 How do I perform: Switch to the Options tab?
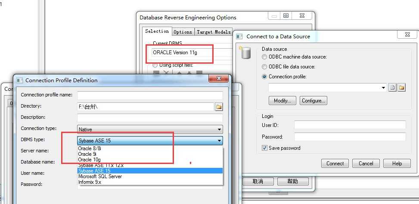click(x=183, y=32)
